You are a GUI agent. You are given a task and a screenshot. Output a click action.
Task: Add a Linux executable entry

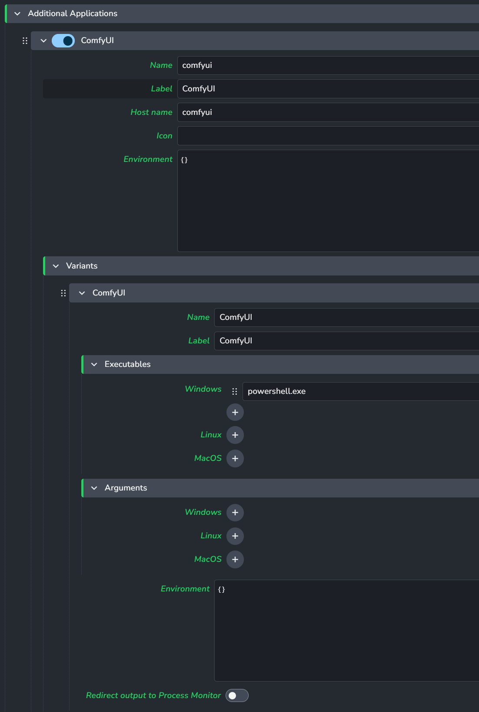tap(235, 435)
